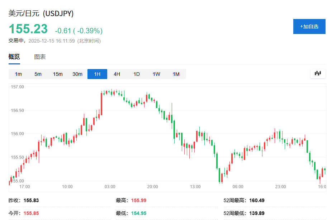Select the 1M monthly timeframe
Viewport: 332px width, 220px height.
[x=176, y=74]
